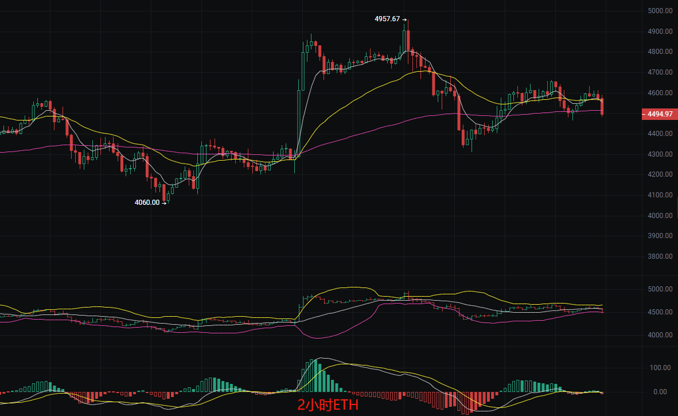Click the 3800.00 price axis label

point(660,256)
